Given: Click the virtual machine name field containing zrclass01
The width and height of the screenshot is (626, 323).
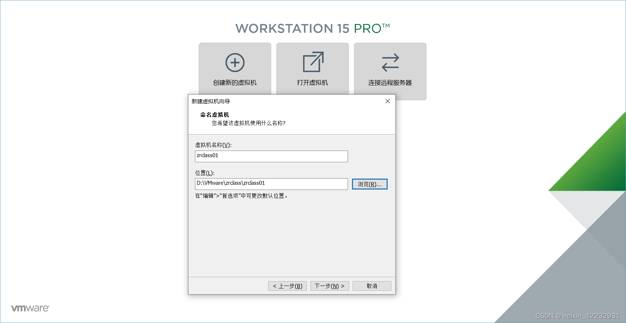Looking at the screenshot, I should (x=271, y=156).
